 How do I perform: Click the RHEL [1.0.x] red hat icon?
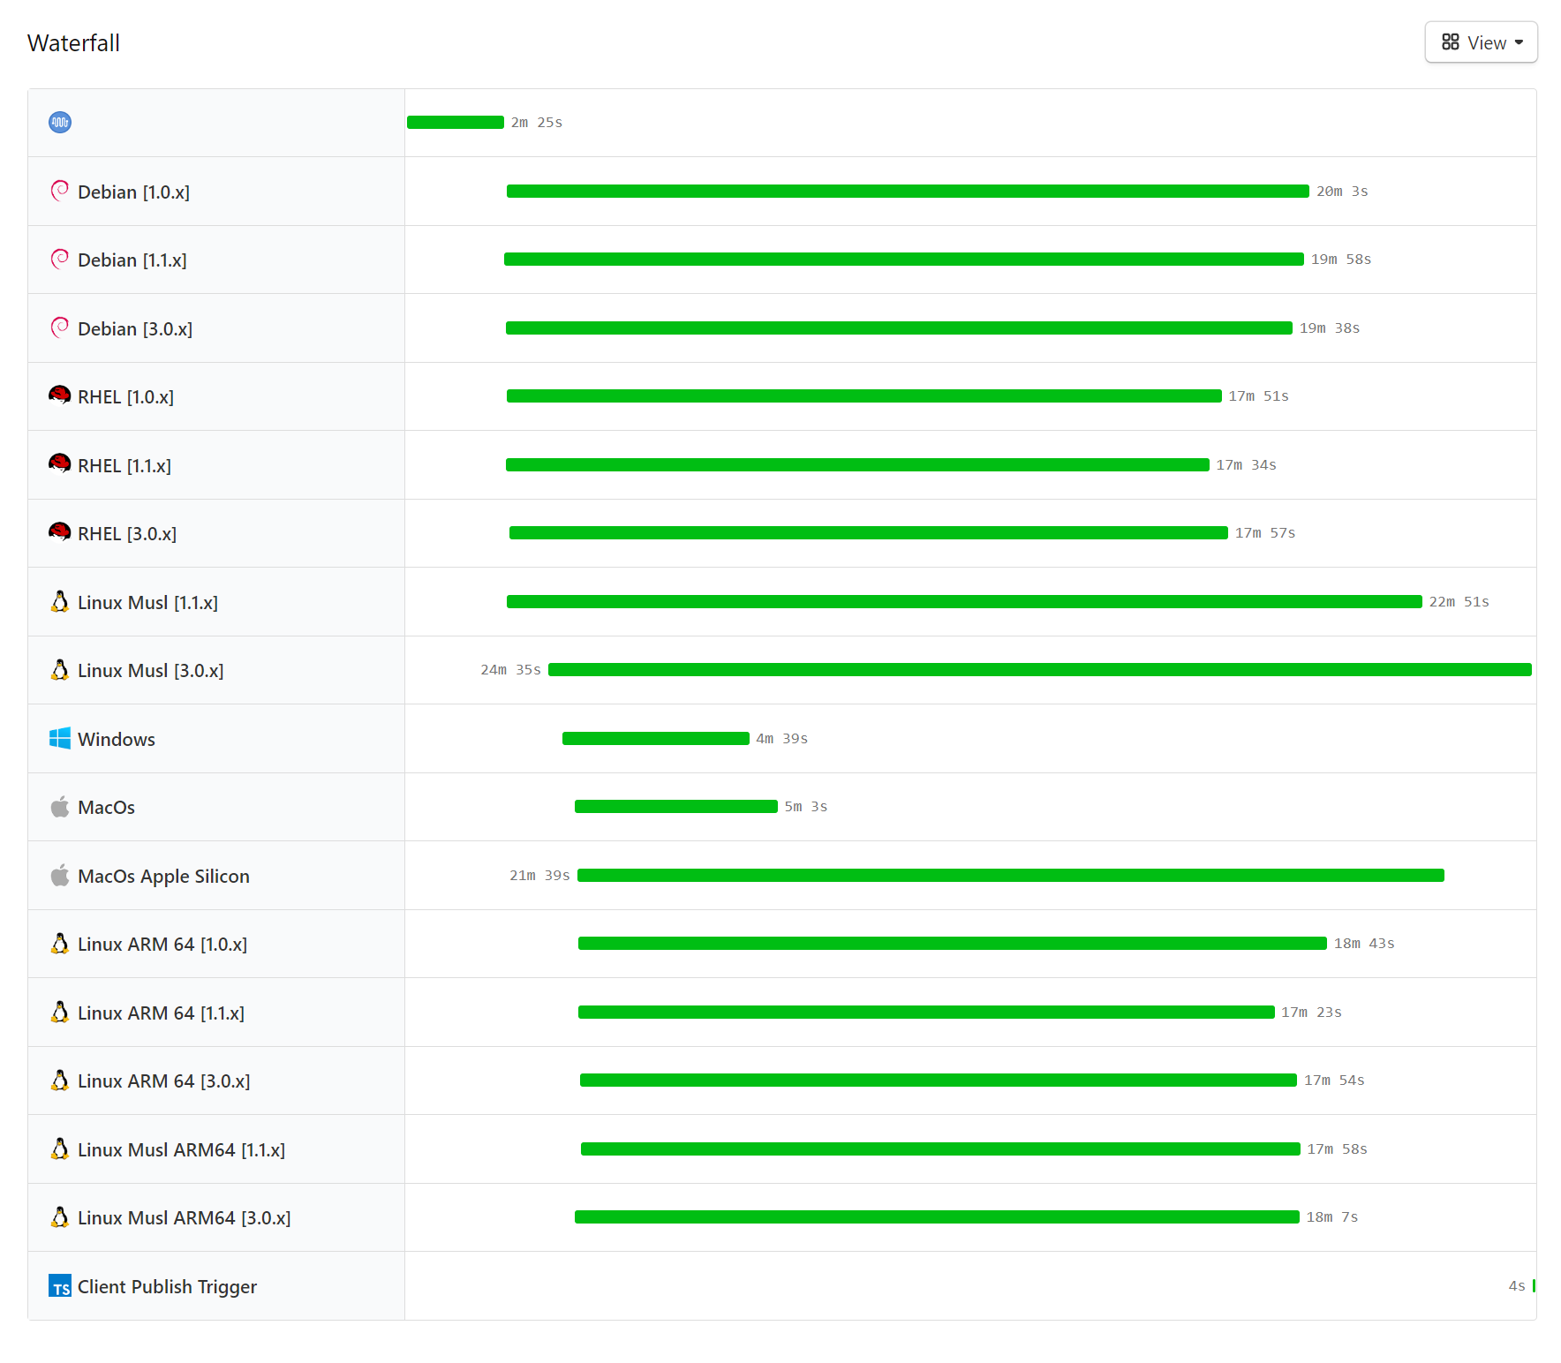coord(59,395)
